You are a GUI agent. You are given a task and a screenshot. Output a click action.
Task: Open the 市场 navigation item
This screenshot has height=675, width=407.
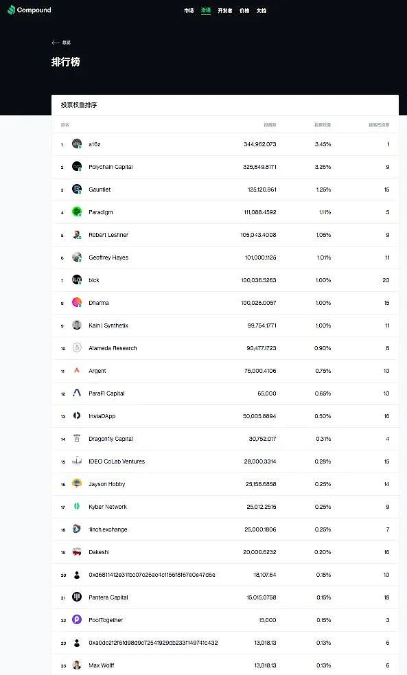189,11
